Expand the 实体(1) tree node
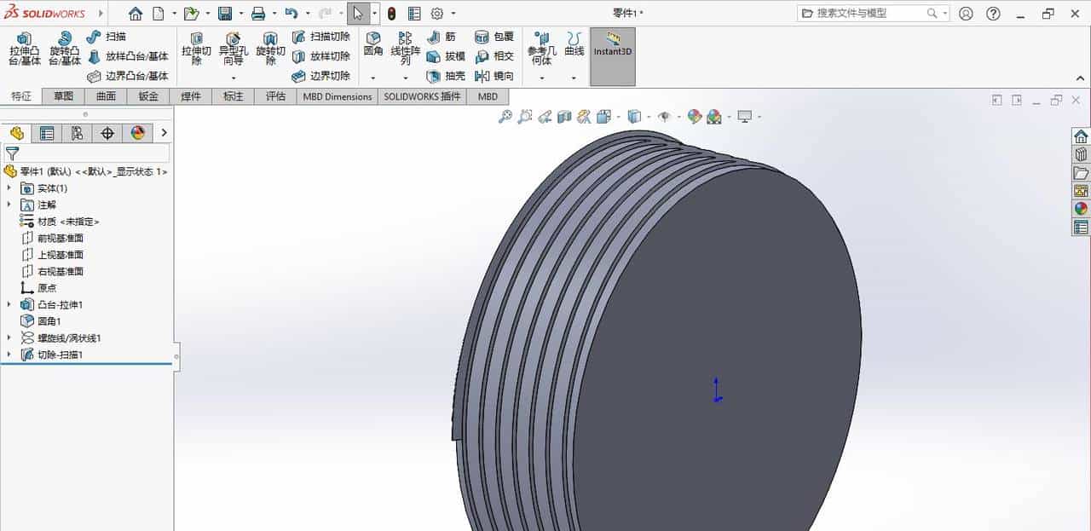 [10, 188]
